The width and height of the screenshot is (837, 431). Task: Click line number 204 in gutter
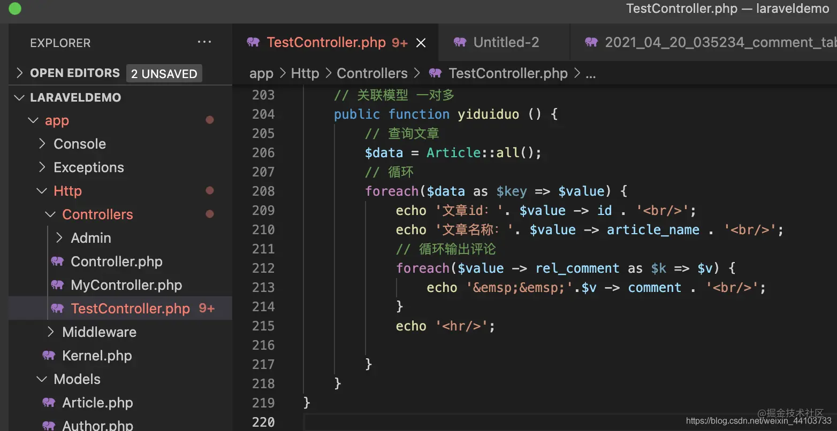point(263,114)
